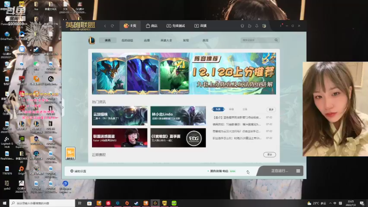Screen dimensions: 368x207
Task: Go back with the launcher's back arrow
Action: 105,26
